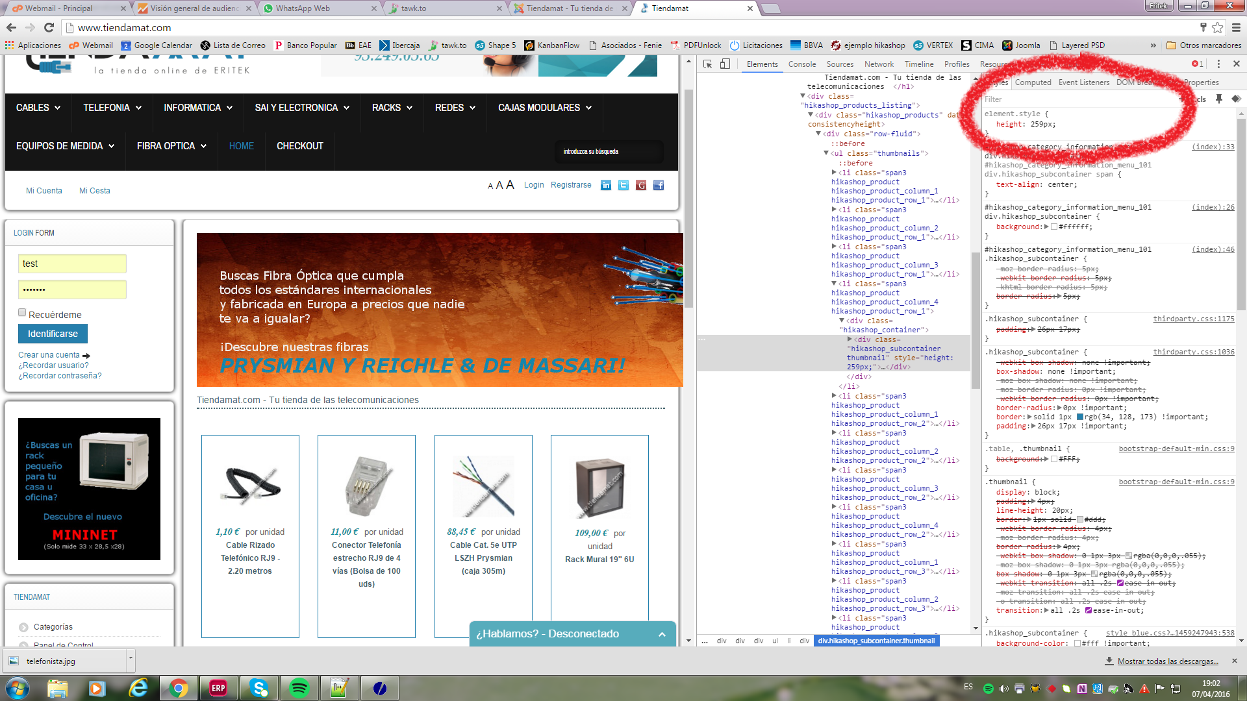Click the Facebook social icon
Viewport: 1247px width, 701px height.
click(x=659, y=186)
